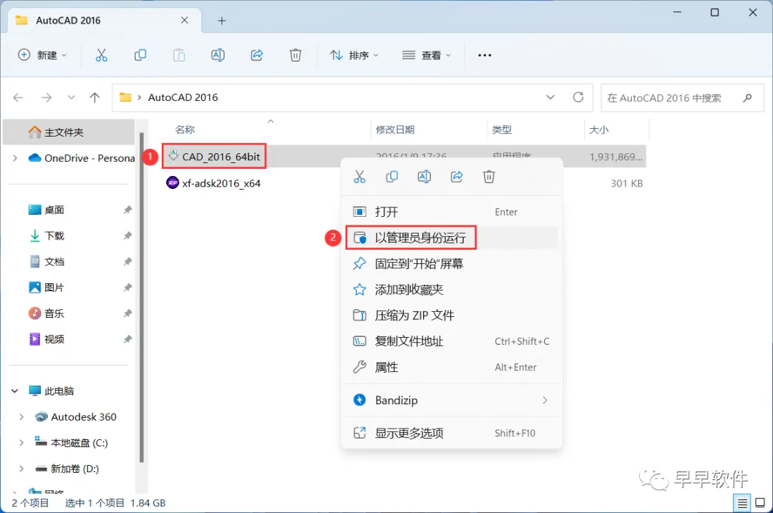Expand the 新加卷 (D:) node
Image resolution: width=773 pixels, height=513 pixels.
click(x=21, y=469)
